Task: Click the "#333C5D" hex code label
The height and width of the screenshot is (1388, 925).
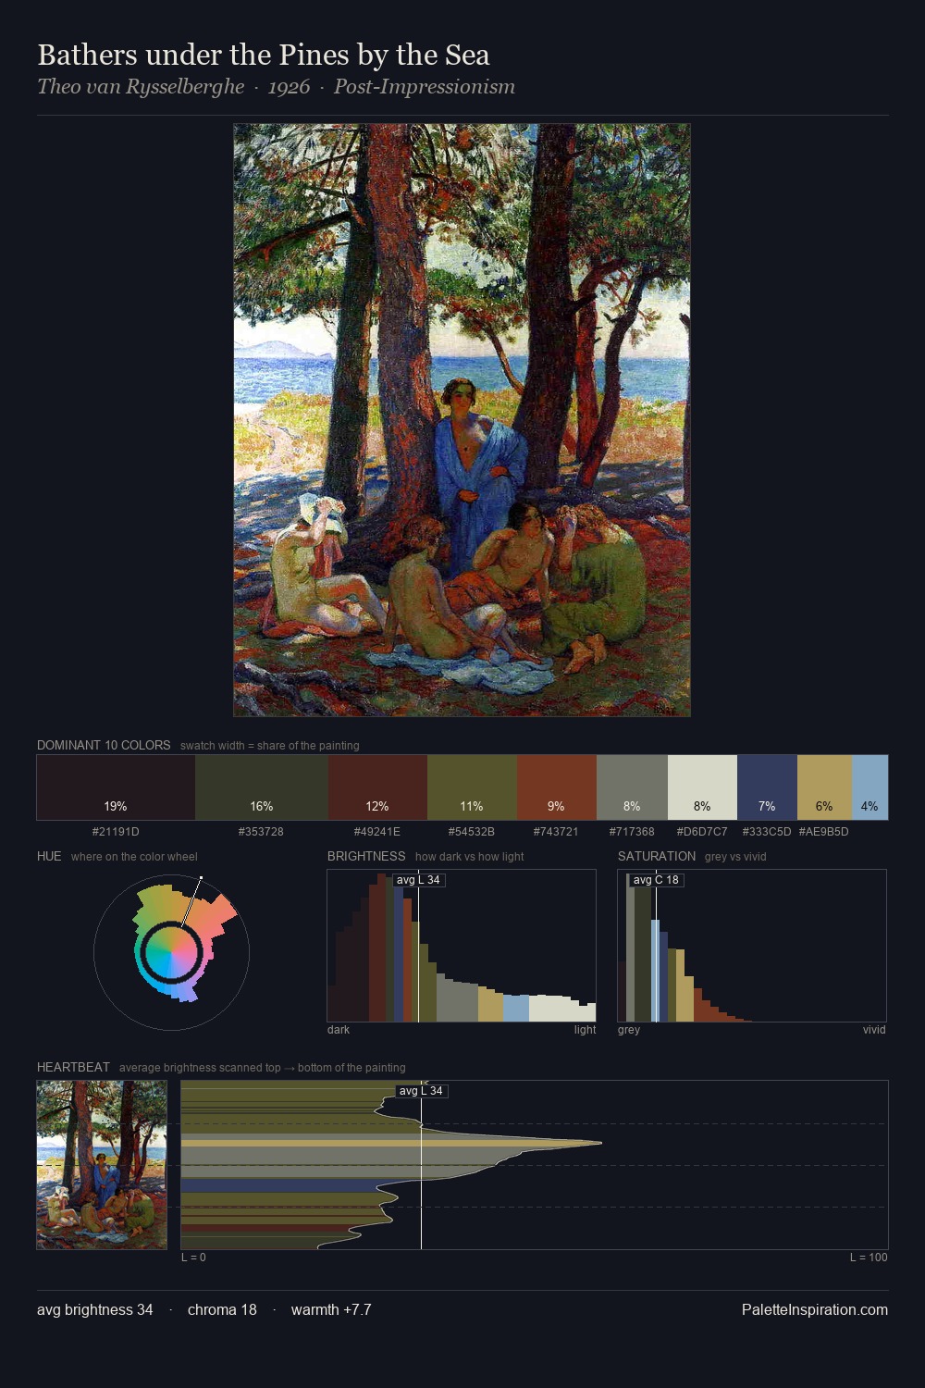Action: [x=767, y=832]
